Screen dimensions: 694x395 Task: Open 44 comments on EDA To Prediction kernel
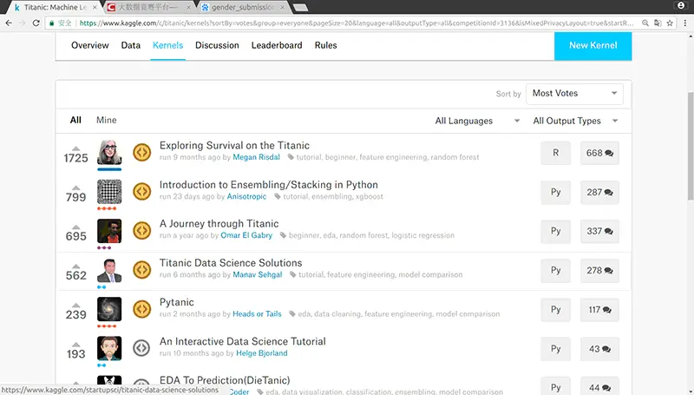point(599,386)
